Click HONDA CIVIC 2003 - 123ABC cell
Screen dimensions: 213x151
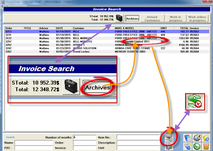[132, 48]
